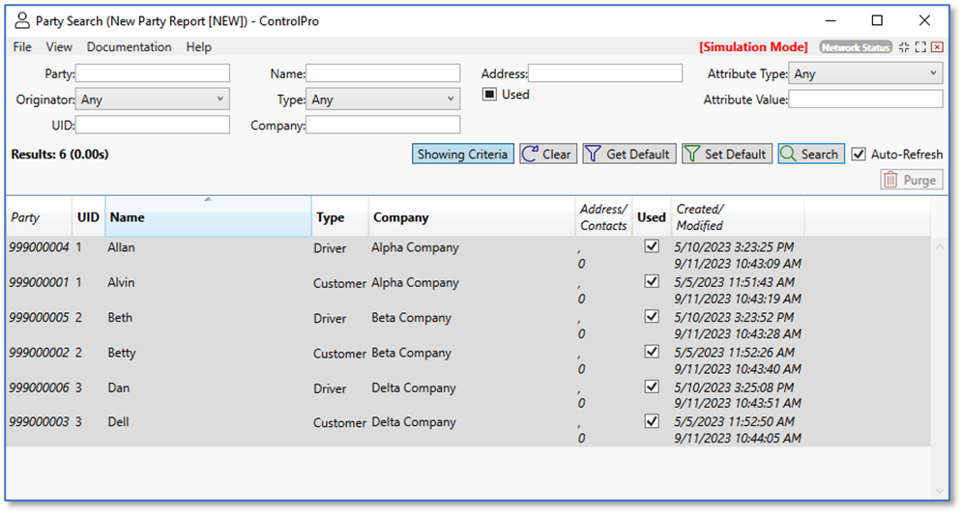The image size is (963, 514).
Task: Sort by the Company column header
Action: [x=401, y=218]
